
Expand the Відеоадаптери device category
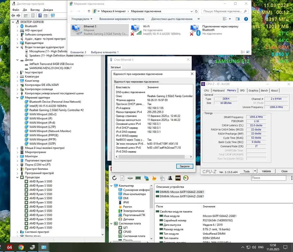tap(17, 43)
